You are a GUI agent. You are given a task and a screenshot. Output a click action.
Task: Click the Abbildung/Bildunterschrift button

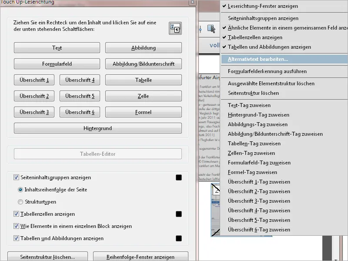(x=144, y=64)
